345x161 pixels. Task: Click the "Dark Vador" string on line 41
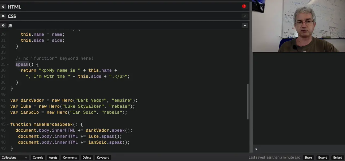(91, 100)
